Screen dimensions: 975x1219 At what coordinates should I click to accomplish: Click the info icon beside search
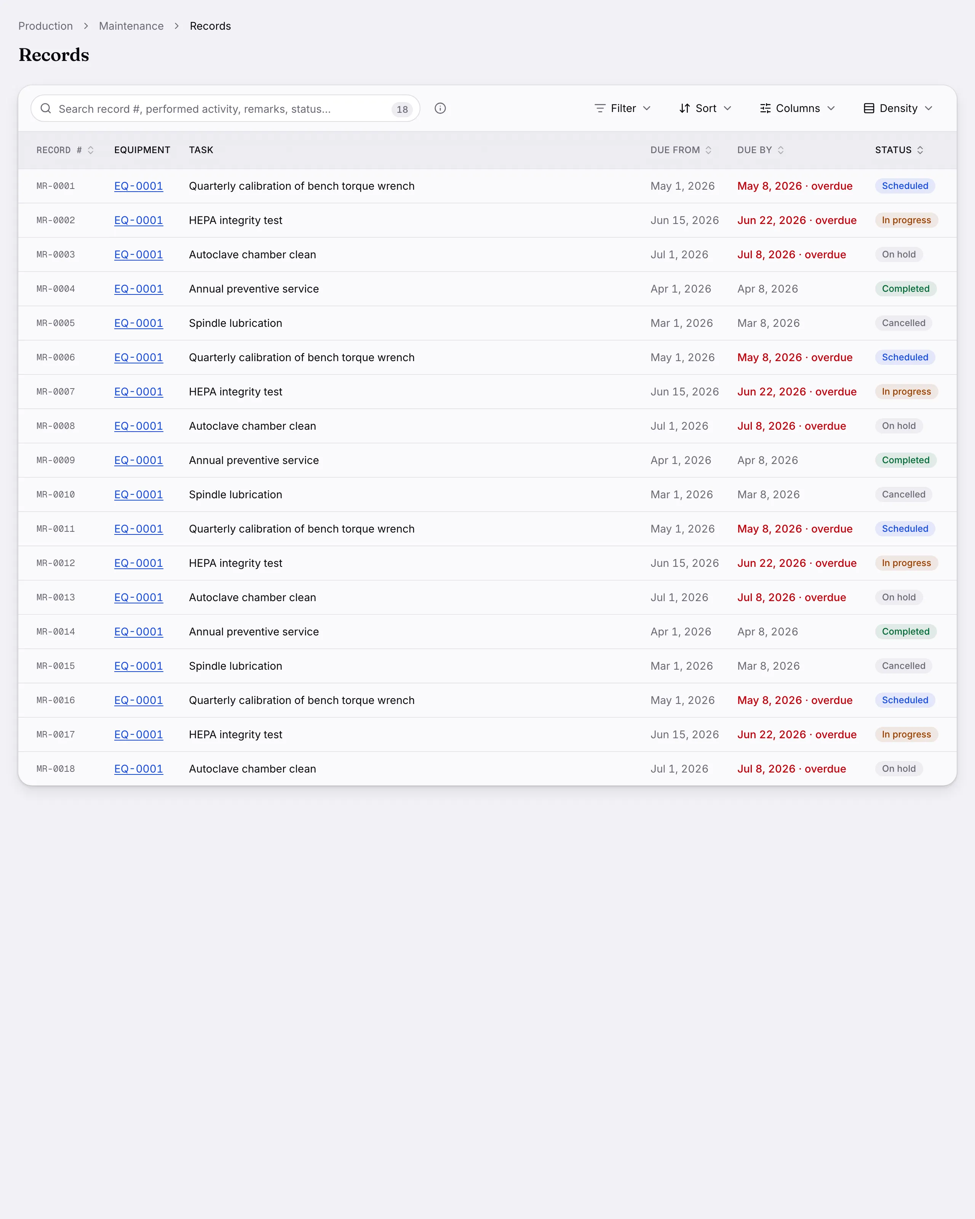click(x=440, y=109)
